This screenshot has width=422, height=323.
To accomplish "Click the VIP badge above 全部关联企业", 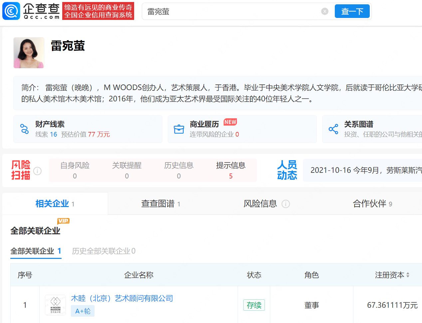I will [63, 221].
